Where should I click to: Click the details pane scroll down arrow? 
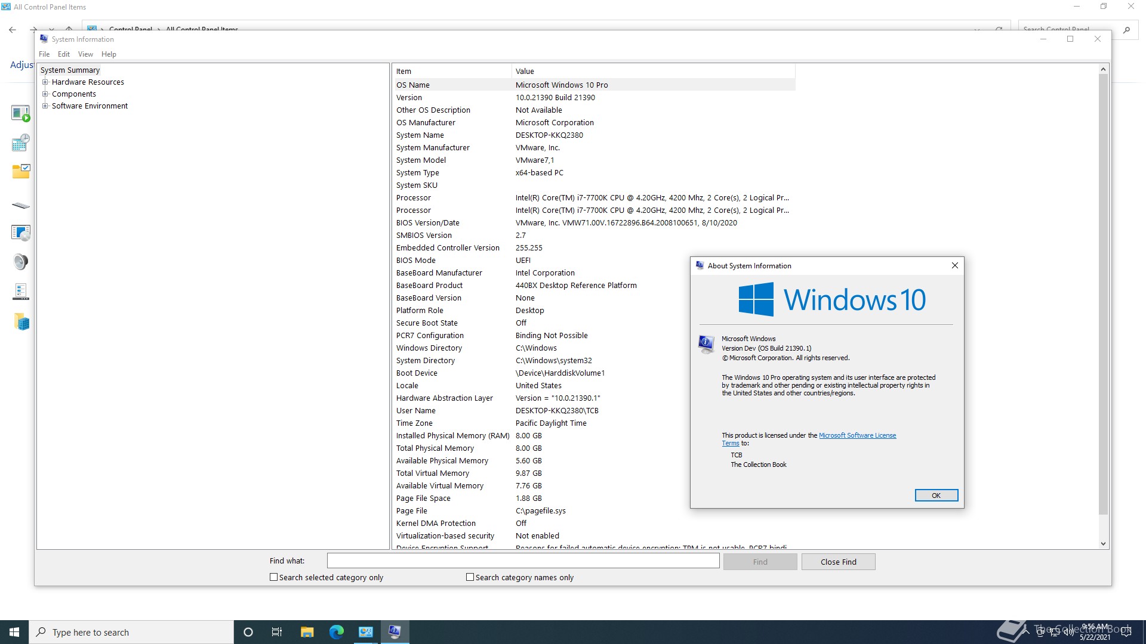1103,544
